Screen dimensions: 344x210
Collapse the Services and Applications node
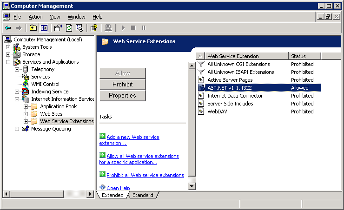pos(8,62)
